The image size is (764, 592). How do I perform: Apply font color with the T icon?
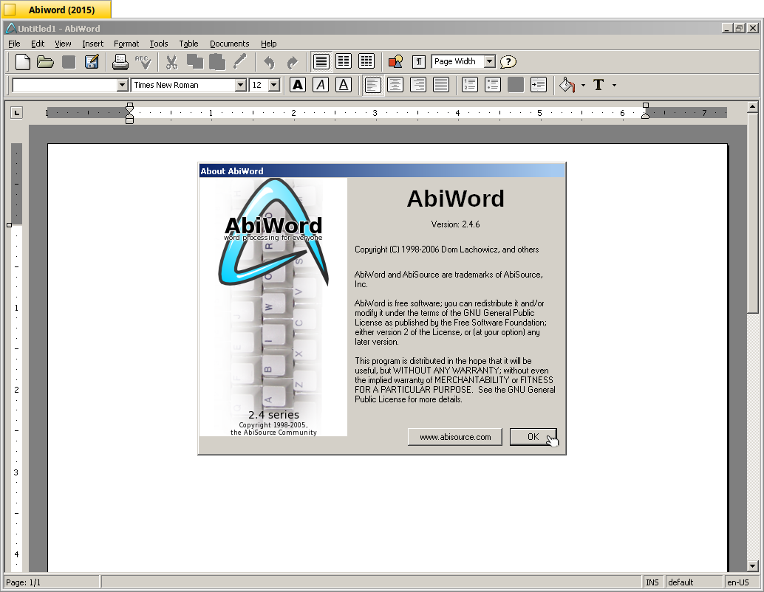pos(598,85)
